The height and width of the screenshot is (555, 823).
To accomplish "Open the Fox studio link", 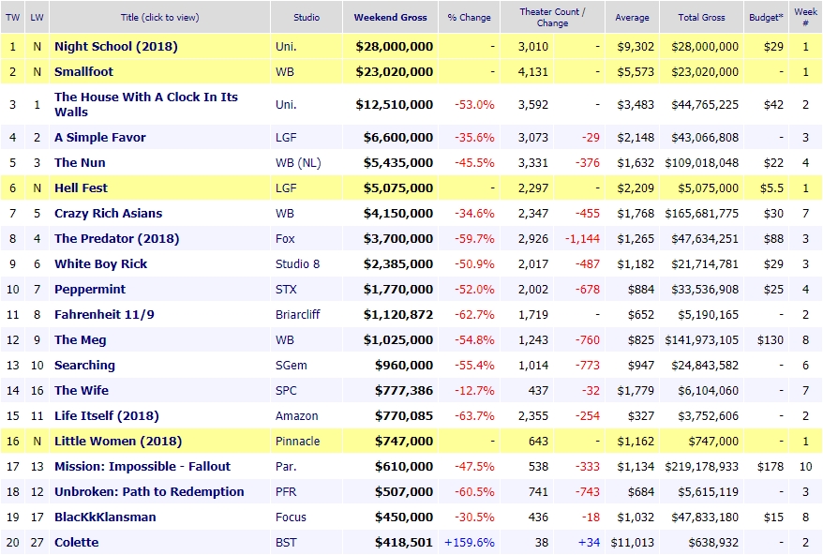I will click(285, 238).
